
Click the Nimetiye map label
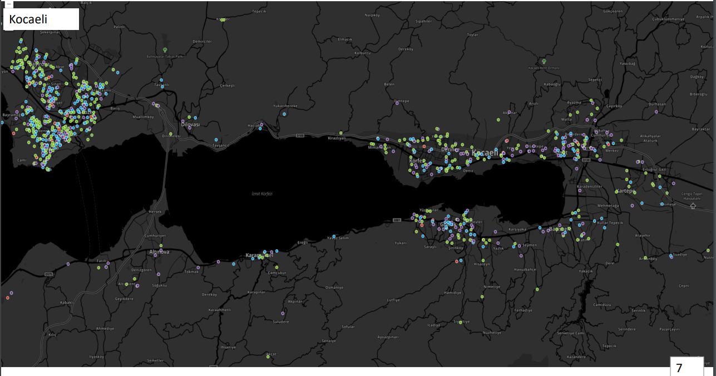(x=492, y=287)
